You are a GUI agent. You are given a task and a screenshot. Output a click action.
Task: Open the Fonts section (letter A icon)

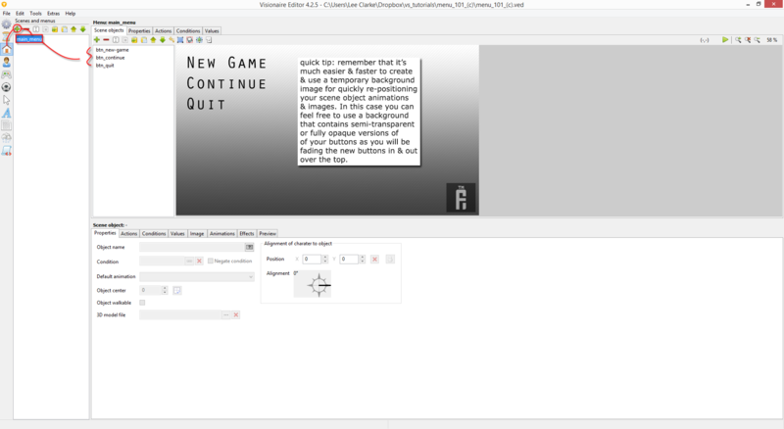point(7,113)
